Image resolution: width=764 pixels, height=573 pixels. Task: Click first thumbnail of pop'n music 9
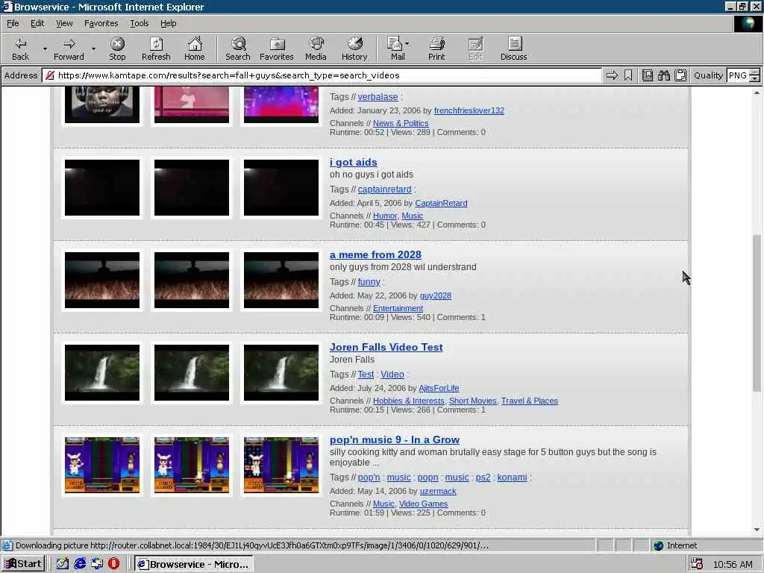point(101,466)
